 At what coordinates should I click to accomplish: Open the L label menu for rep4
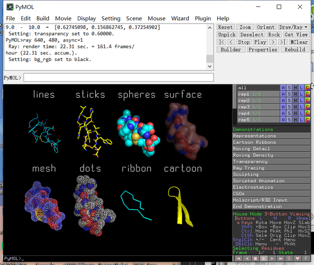(x=301, y=113)
